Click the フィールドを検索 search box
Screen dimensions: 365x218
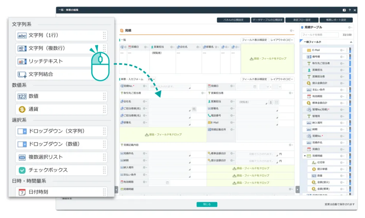click(320, 35)
